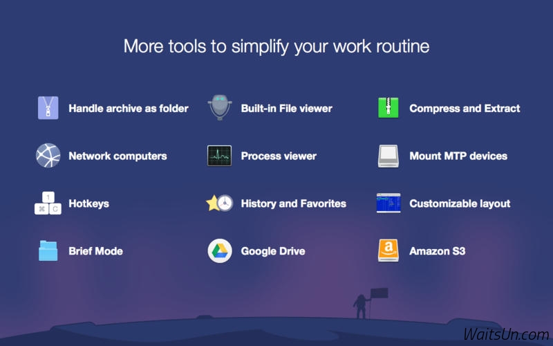Select the "Process viewer" text label
This screenshot has width=553, height=346.
point(279,156)
